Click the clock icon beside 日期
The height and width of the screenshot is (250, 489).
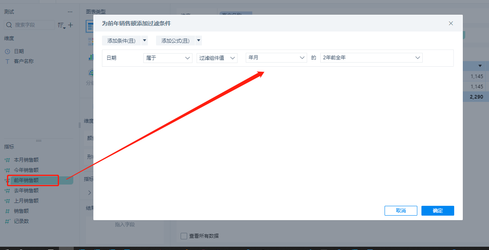tap(7, 52)
